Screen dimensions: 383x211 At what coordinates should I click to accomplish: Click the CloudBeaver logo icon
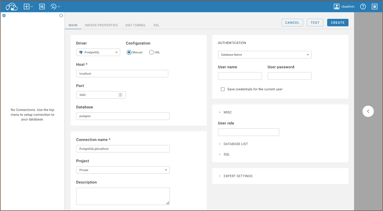(x=12, y=6)
